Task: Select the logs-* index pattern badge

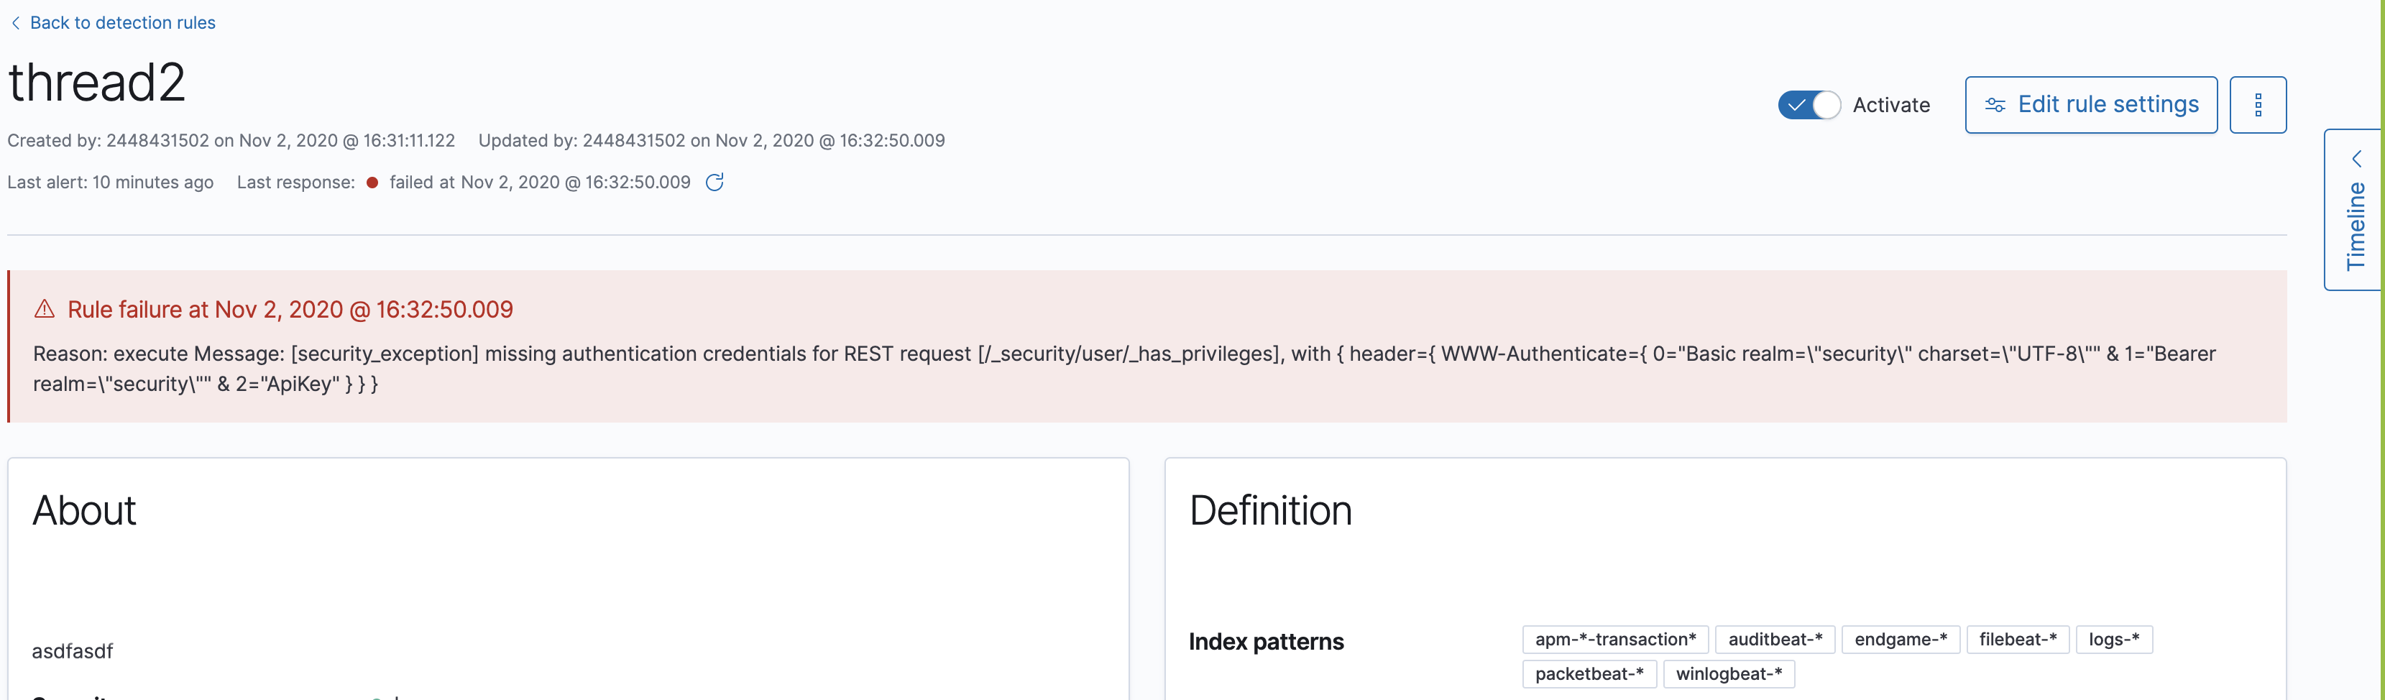Action: [2115, 639]
